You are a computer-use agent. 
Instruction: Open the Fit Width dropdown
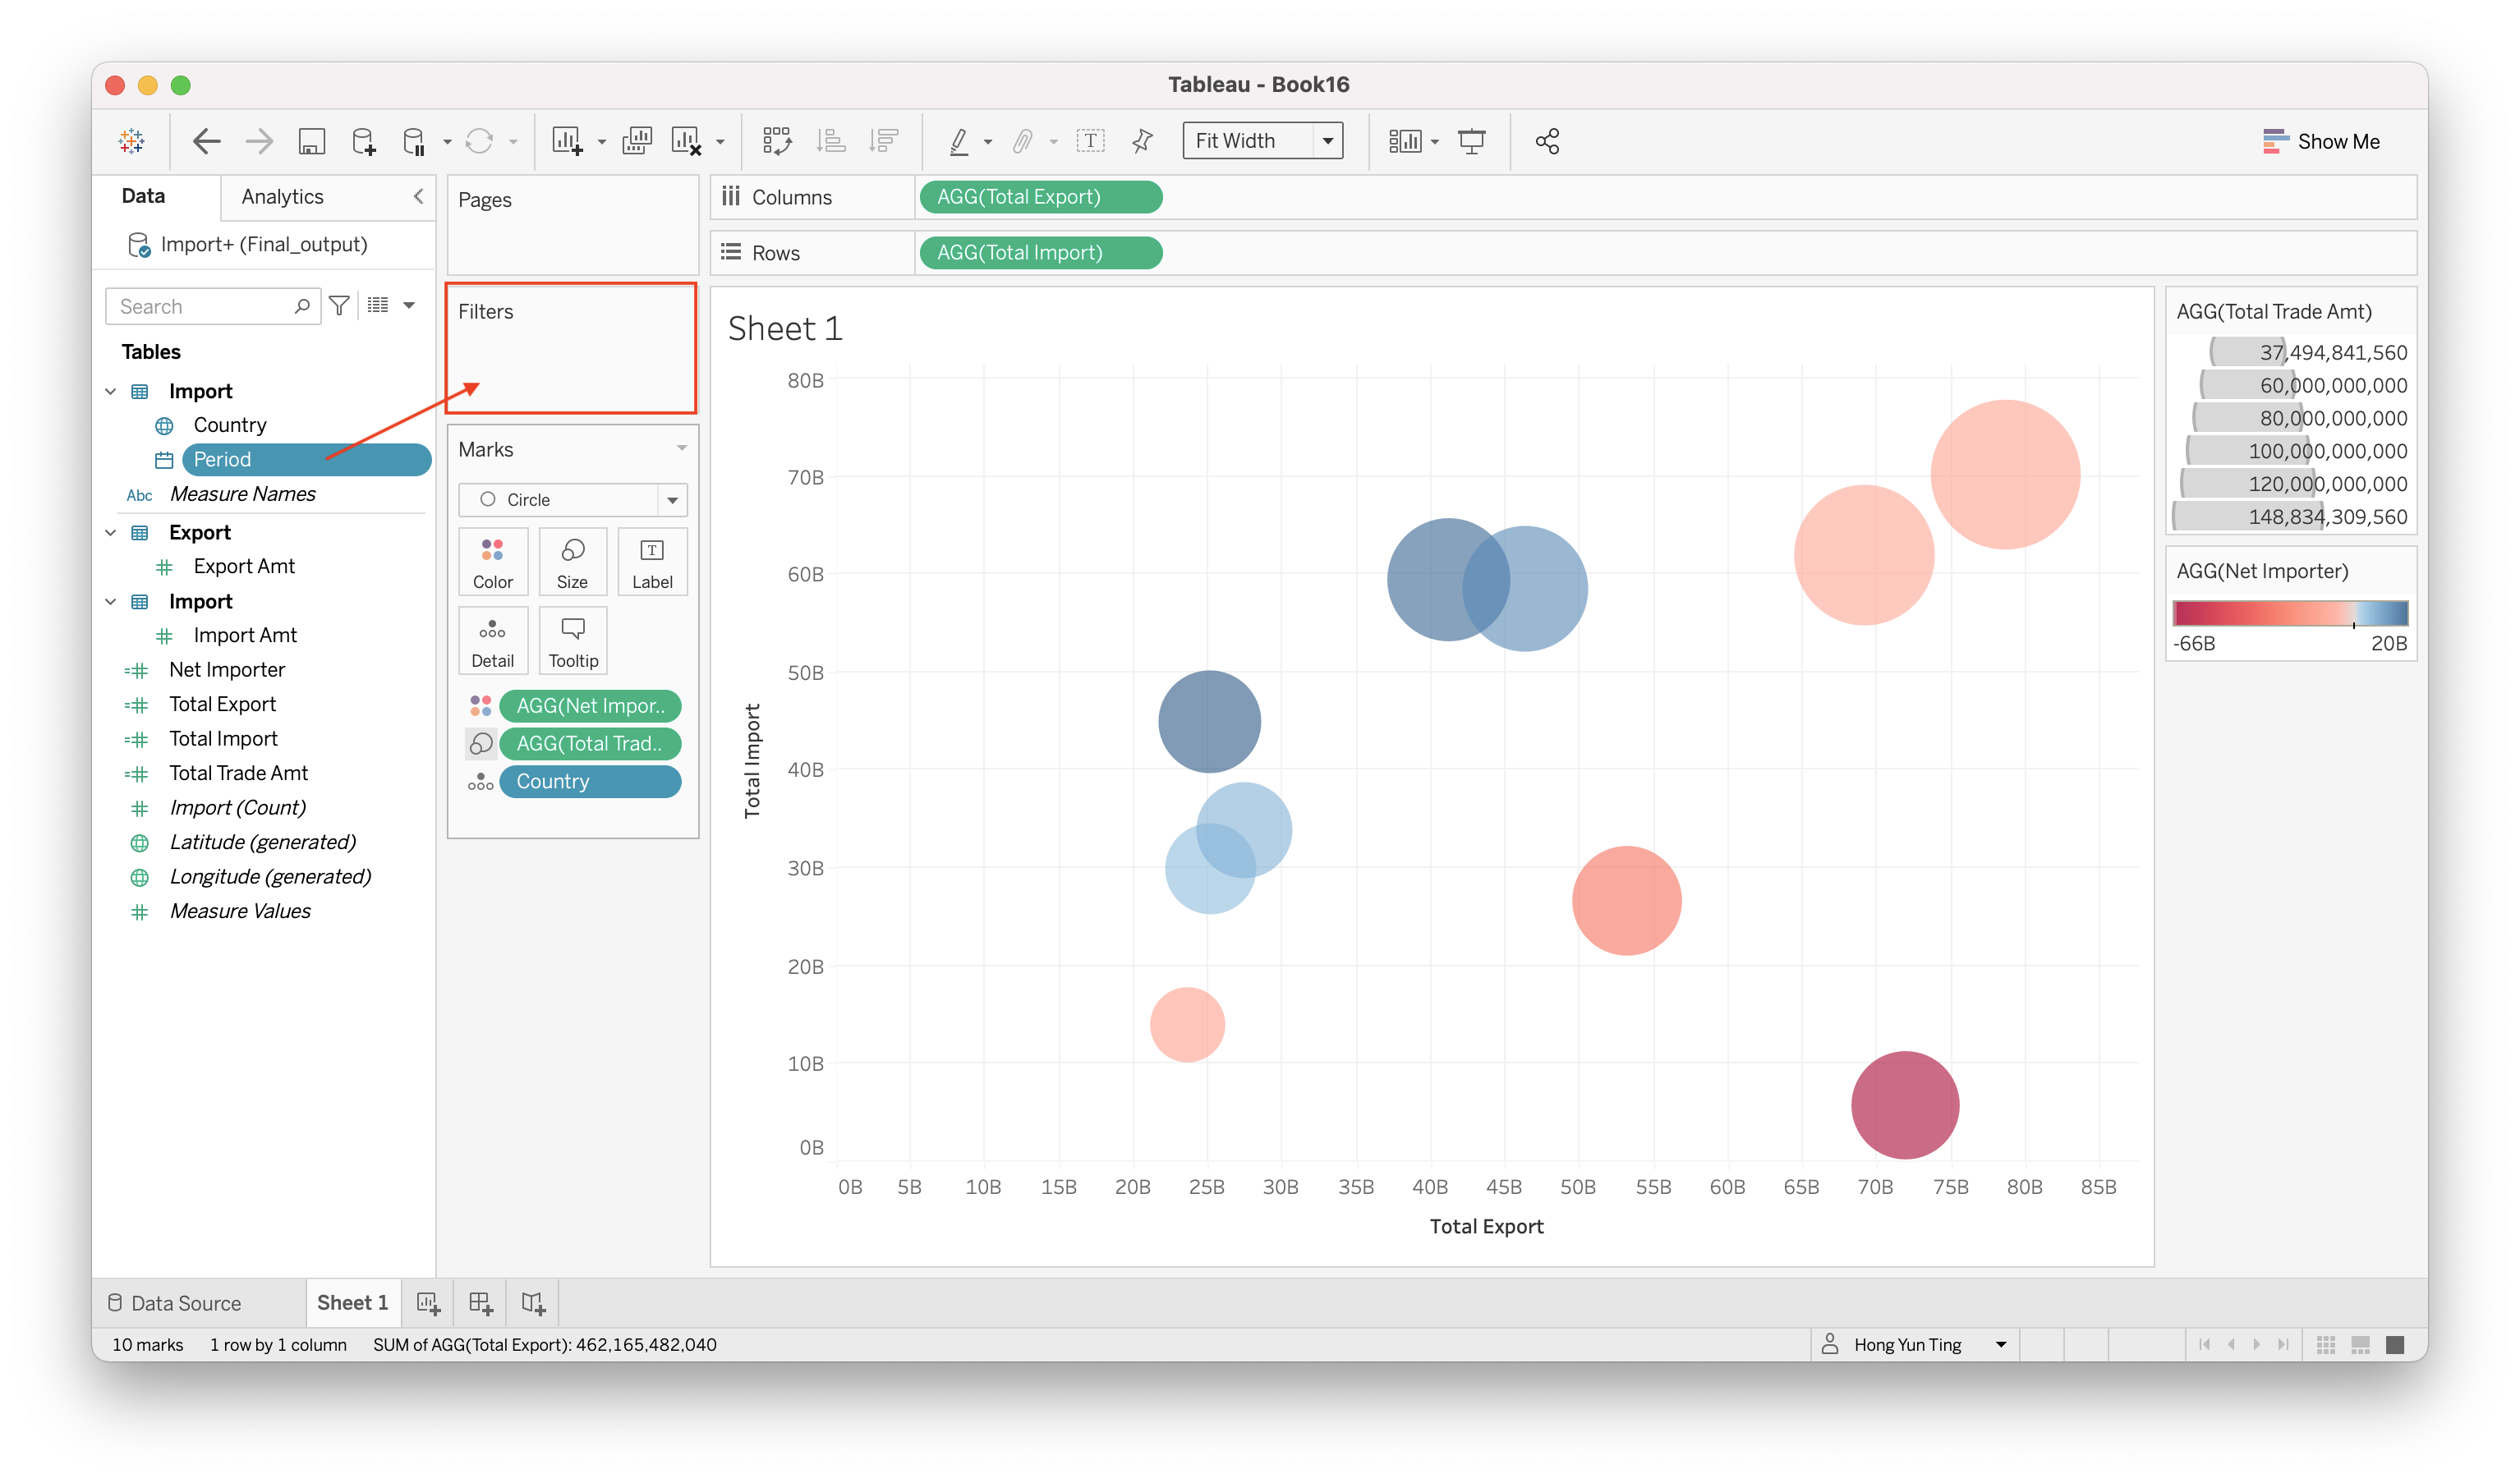[1327, 141]
